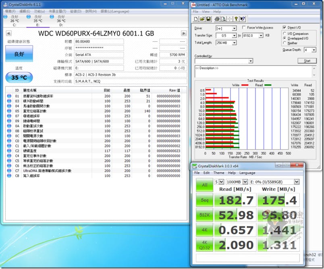Enable the Force Write Access checkbox
Image resolution: width=324 pixels, height=269 pixels.
244,28
